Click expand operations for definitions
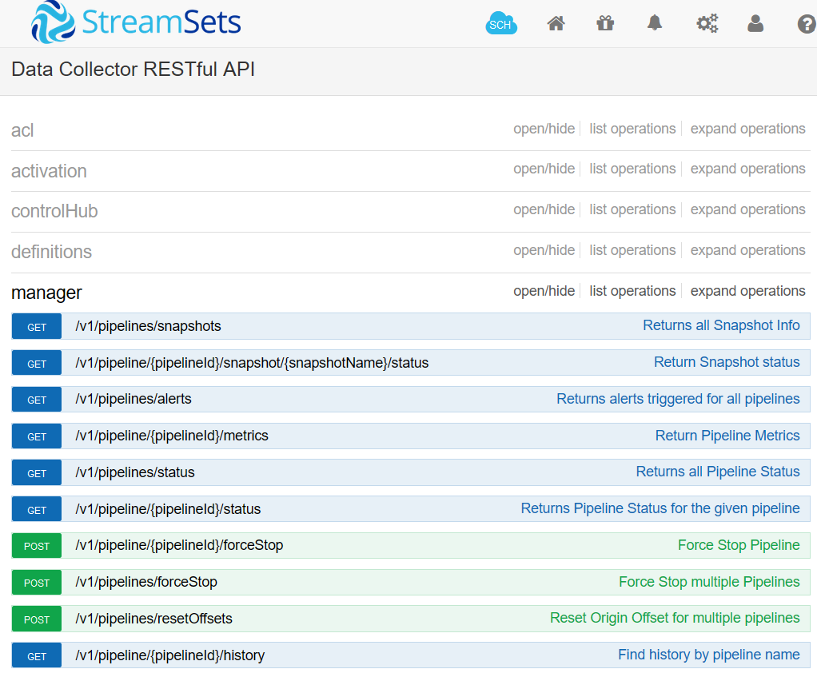This screenshot has height=673, width=817. (x=747, y=250)
